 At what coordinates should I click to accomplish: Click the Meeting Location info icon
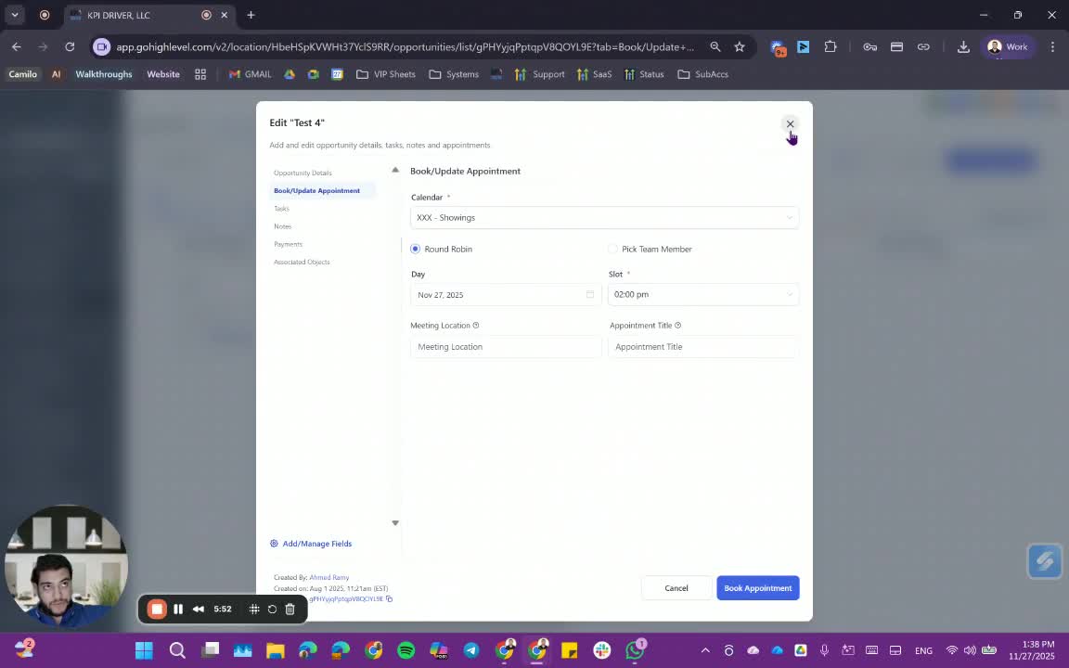[x=476, y=325]
